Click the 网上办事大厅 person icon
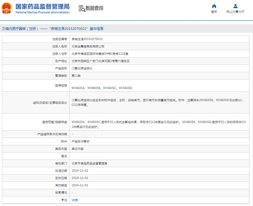This screenshot has width=253, height=206. click(235, 6)
